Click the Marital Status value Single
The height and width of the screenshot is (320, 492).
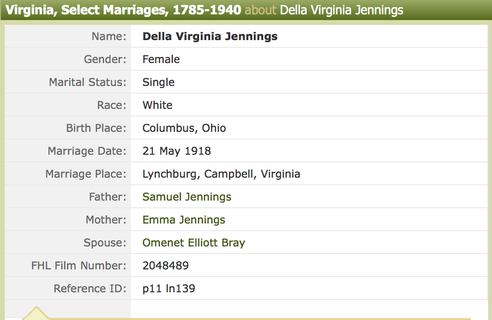pyautogui.click(x=159, y=82)
